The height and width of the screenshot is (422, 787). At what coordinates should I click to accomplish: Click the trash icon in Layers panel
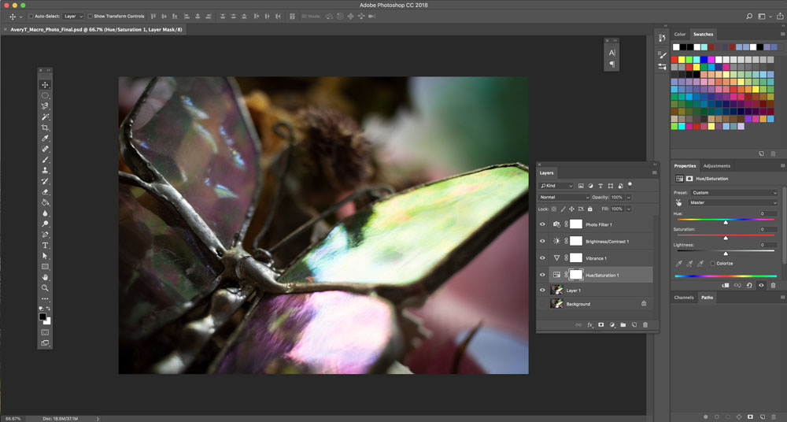tap(645, 325)
